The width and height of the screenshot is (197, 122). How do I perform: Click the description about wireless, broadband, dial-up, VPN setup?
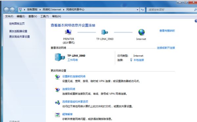101,81
